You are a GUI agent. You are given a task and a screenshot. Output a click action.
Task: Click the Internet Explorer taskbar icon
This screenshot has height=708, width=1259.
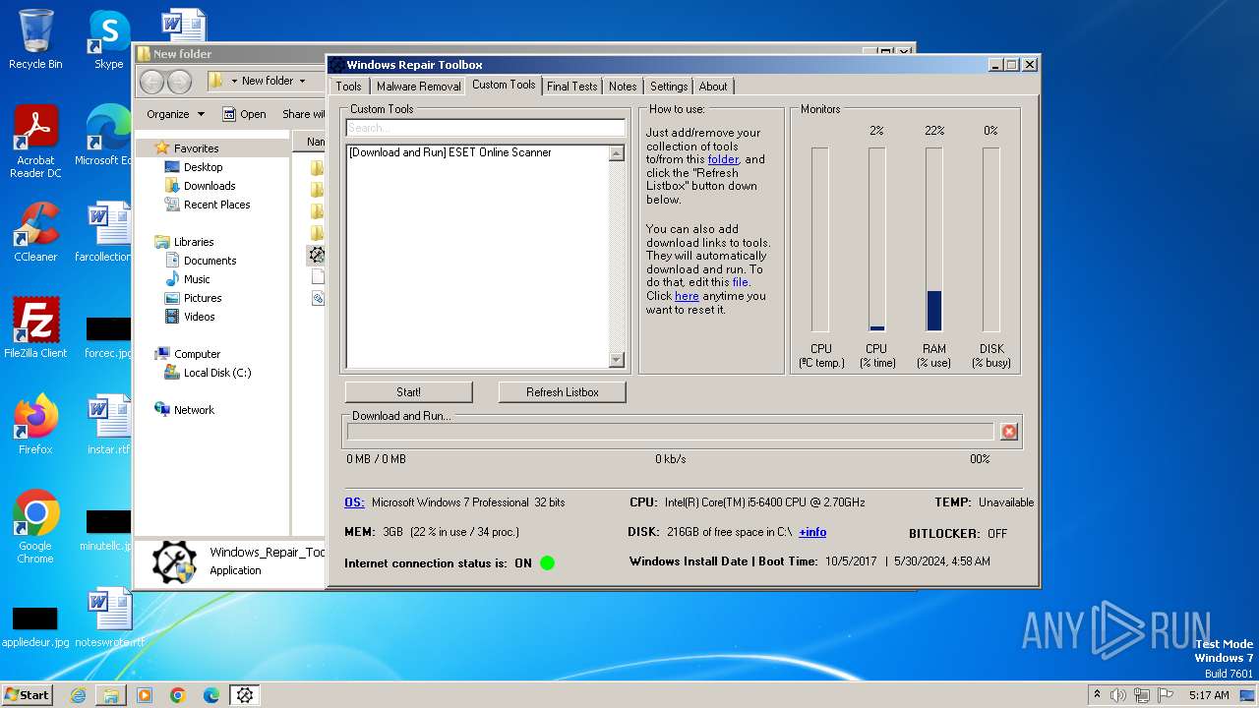tap(78, 695)
